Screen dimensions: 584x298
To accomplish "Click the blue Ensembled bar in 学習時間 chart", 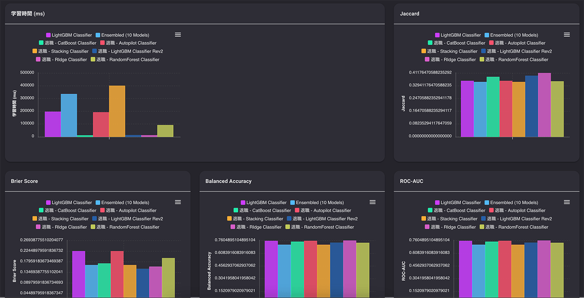I will (69, 116).
